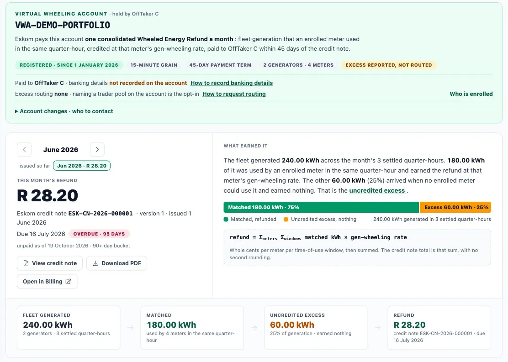The height and width of the screenshot is (362, 508).
Task: Open the Who is enrolled link
Action: click(x=471, y=94)
